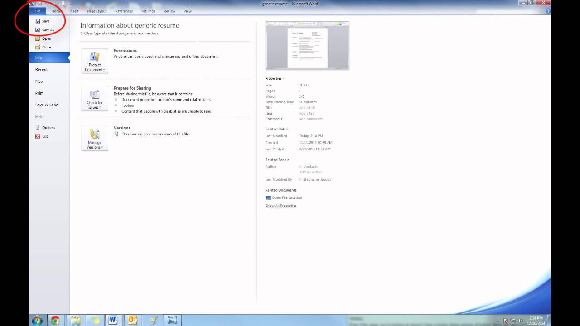Choose Save As in the Backstage sidebar
The width and height of the screenshot is (580, 326).
coord(44,30)
